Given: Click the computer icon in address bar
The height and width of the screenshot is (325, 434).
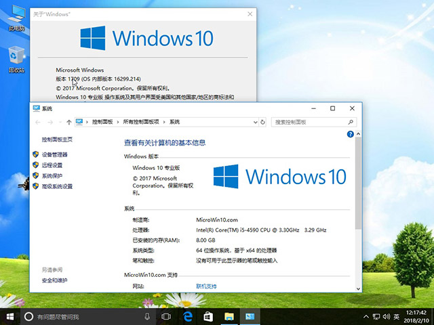Looking at the screenshot, I should pos(79,122).
